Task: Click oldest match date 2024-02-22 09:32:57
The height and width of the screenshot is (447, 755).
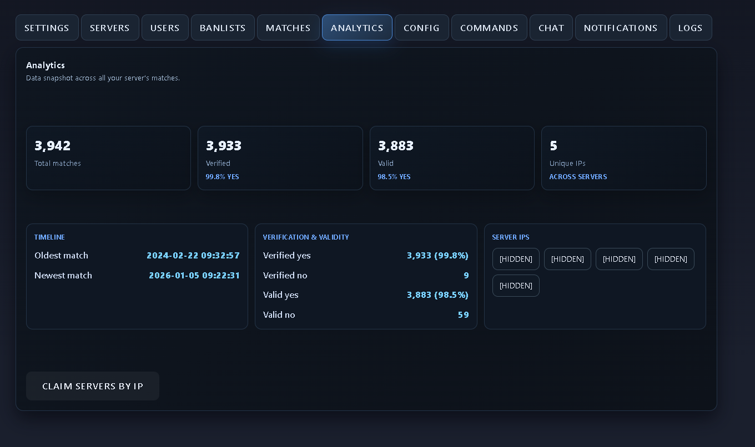Action: click(193, 256)
